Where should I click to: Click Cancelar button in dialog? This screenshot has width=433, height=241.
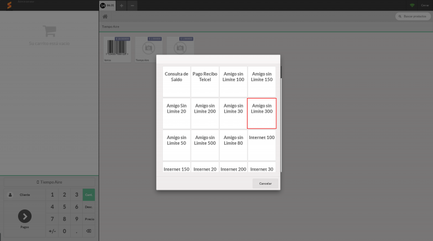click(x=265, y=184)
